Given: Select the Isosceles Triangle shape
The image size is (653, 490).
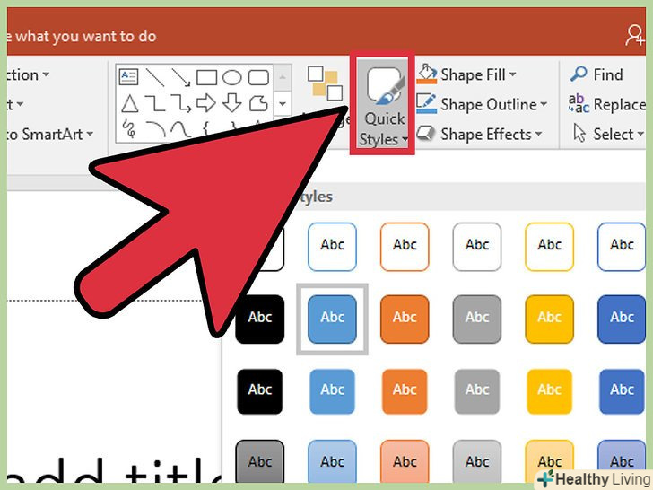Looking at the screenshot, I should (x=129, y=103).
